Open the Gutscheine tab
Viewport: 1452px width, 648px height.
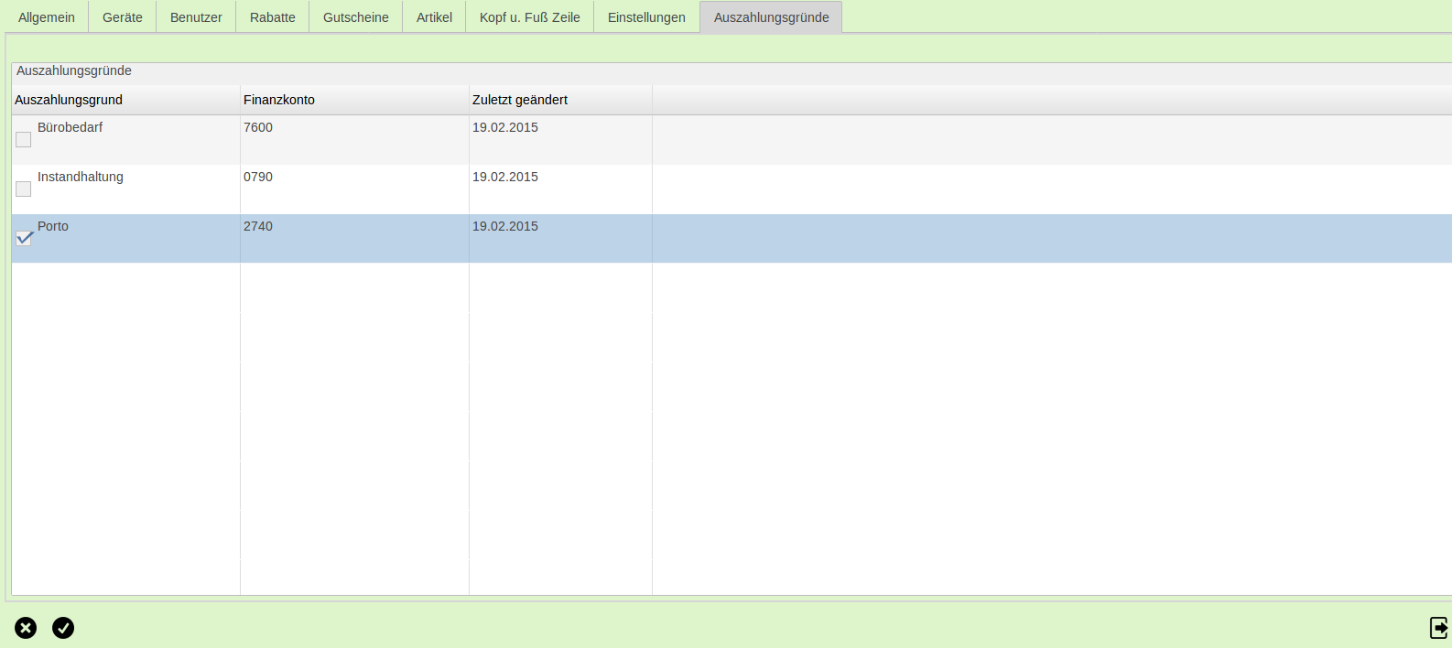point(356,17)
